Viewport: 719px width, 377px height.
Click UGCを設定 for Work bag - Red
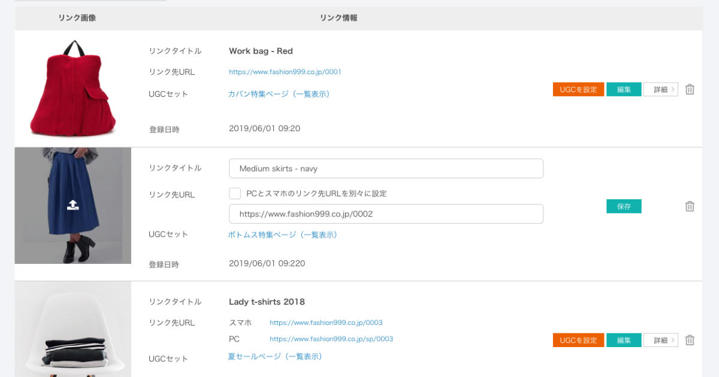click(x=578, y=89)
